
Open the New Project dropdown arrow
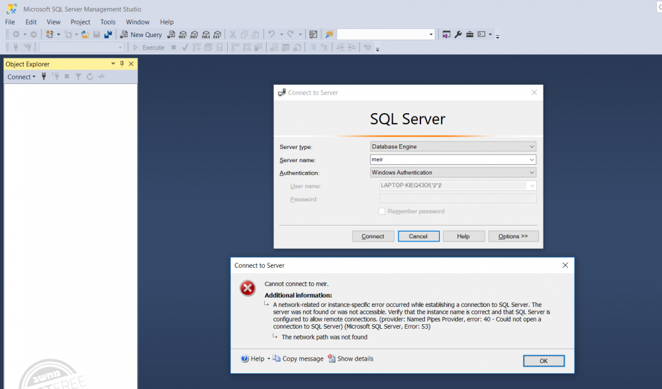point(58,34)
